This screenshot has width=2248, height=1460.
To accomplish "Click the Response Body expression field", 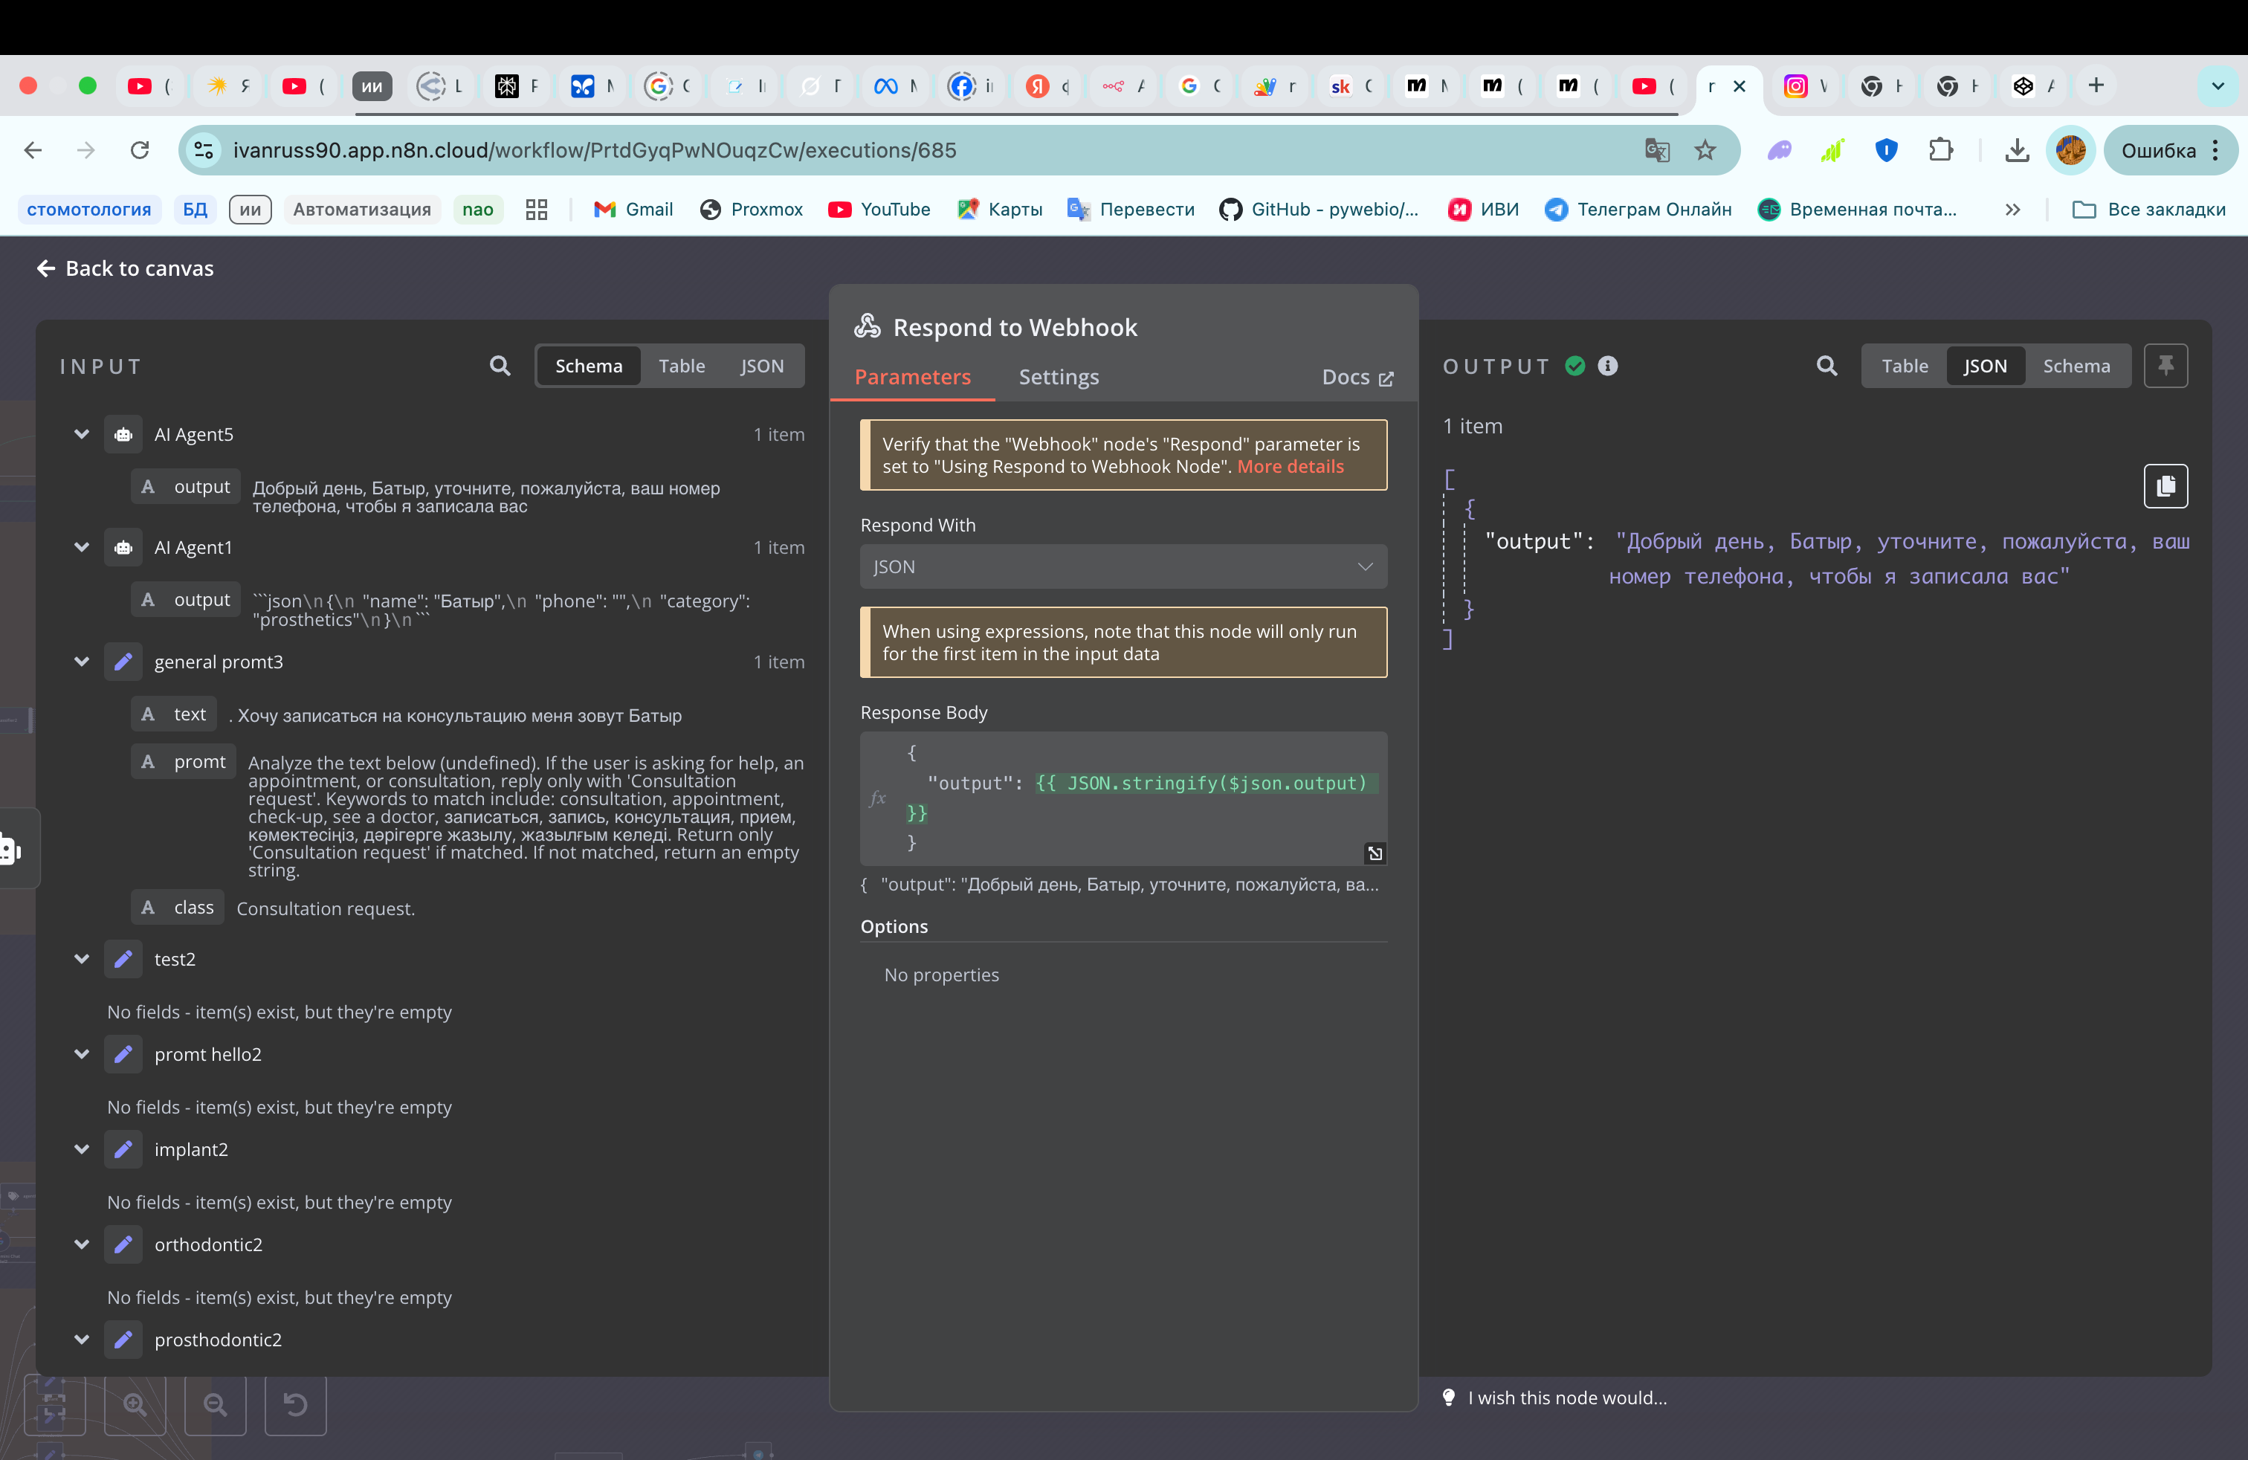I will (x=1123, y=798).
